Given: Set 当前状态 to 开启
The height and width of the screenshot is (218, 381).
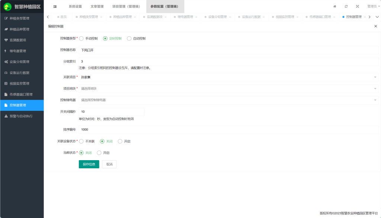Looking at the screenshot, I should coord(99,153).
